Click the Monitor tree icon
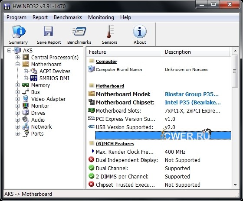The height and width of the screenshot is (201, 243). [26, 106]
